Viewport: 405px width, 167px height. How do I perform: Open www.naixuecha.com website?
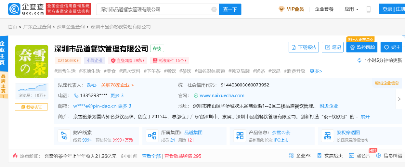[222, 95]
